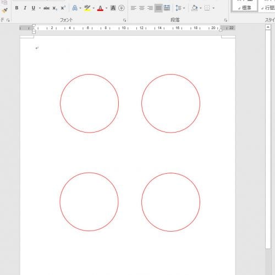
Task: Toggle Underline formatting
Action: pyautogui.click(x=34, y=8)
